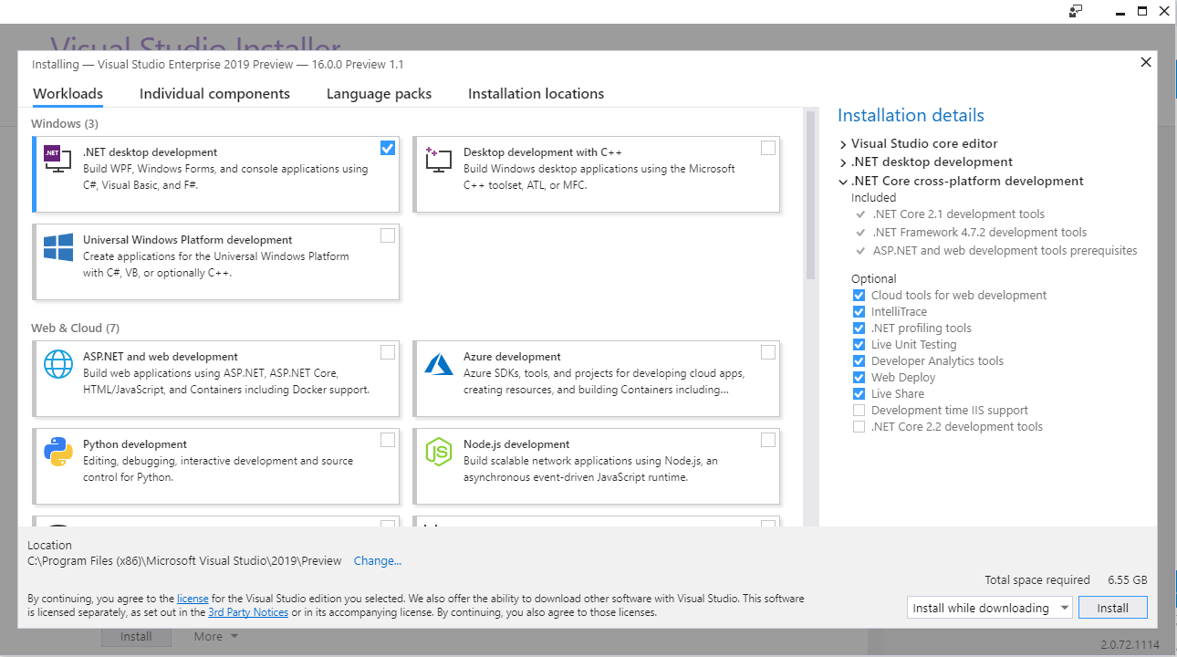
Task: Click the Universal Windows Platform Windows logo icon
Action: click(x=58, y=247)
